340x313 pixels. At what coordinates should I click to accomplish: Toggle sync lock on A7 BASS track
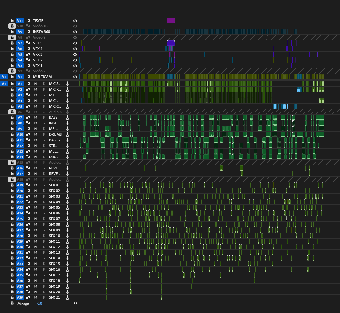pyautogui.click(x=28, y=117)
